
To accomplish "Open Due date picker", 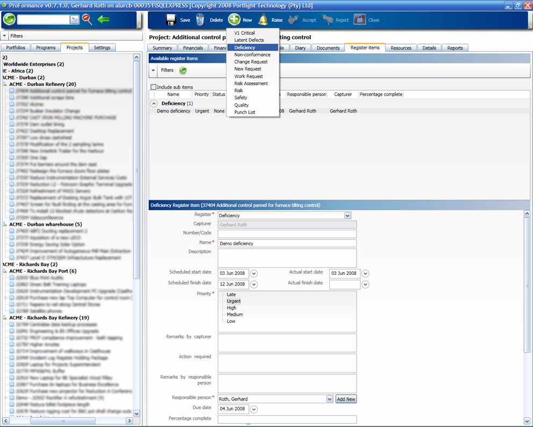I will pos(254,409).
